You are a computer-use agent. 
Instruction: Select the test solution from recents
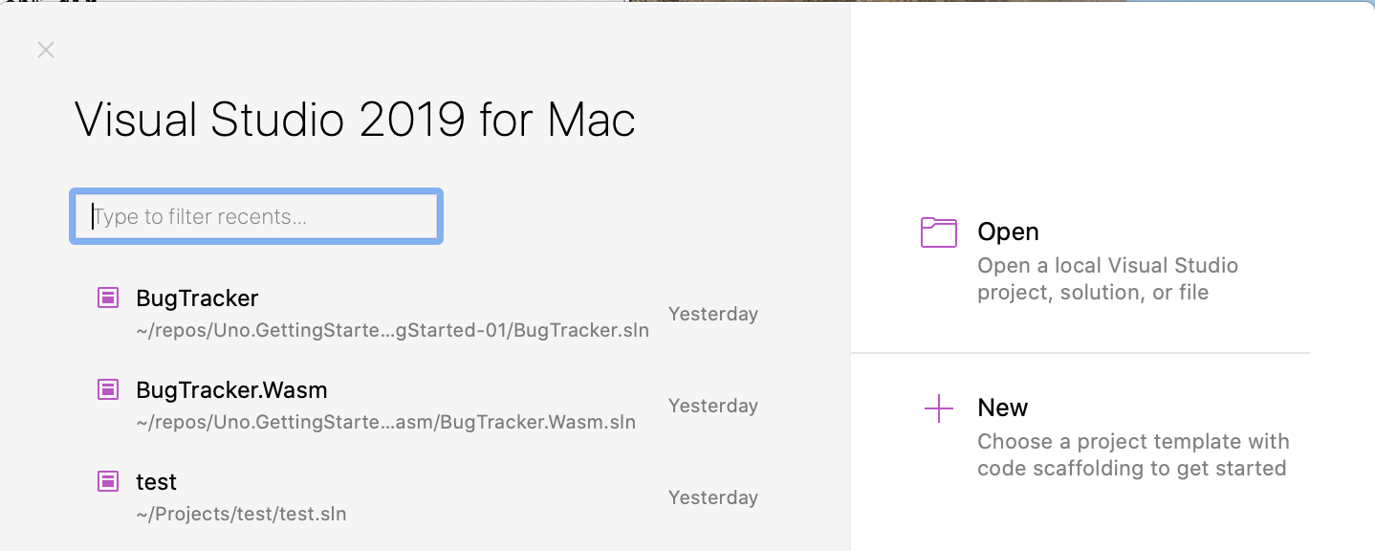pos(156,481)
